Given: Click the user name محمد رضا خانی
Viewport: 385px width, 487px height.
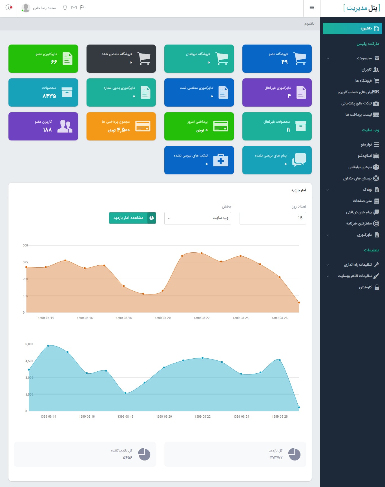Looking at the screenshot, I should pyautogui.click(x=45, y=8).
